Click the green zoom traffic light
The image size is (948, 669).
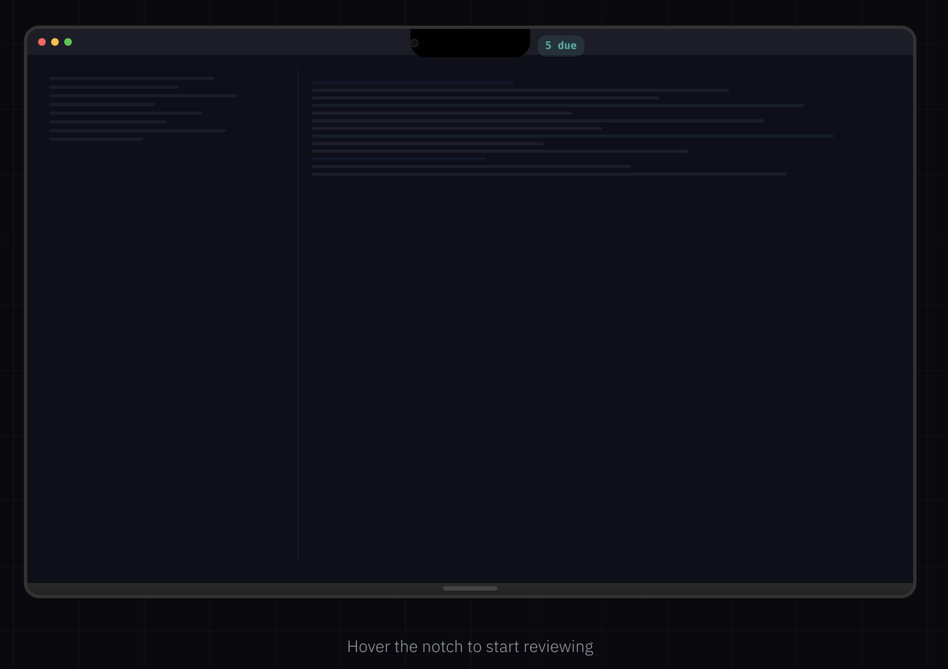67,41
